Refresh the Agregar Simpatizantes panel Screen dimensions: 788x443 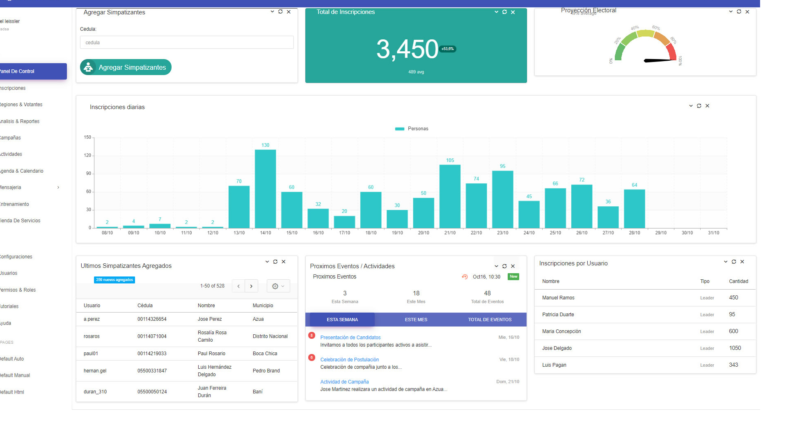tap(280, 12)
